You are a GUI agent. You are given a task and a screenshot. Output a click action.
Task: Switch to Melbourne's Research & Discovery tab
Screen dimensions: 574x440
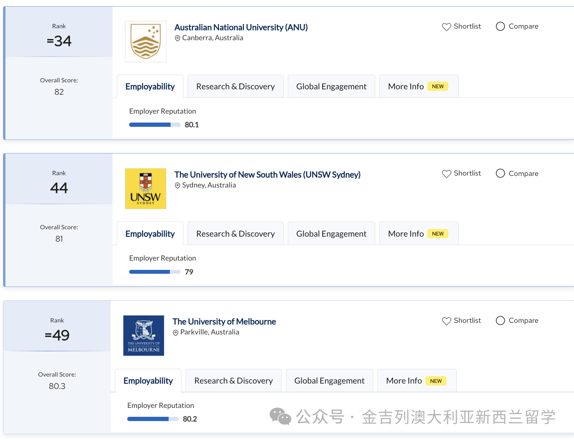click(234, 380)
